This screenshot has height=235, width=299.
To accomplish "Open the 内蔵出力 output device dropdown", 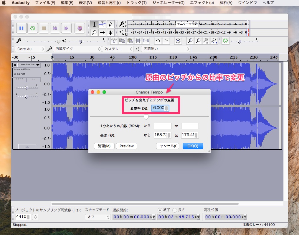I will (166, 49).
